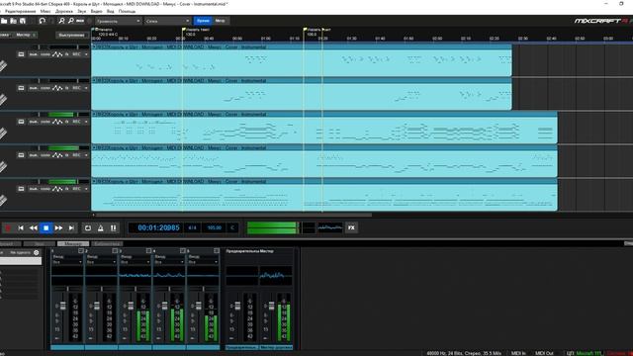
Task: Open fx on track 2
Action: 67,88
